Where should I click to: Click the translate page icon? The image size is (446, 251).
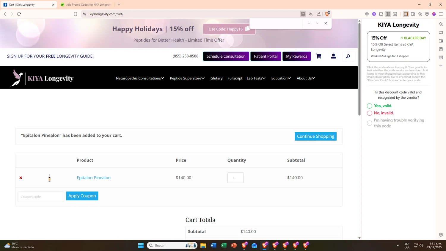pyautogui.click(x=311, y=14)
